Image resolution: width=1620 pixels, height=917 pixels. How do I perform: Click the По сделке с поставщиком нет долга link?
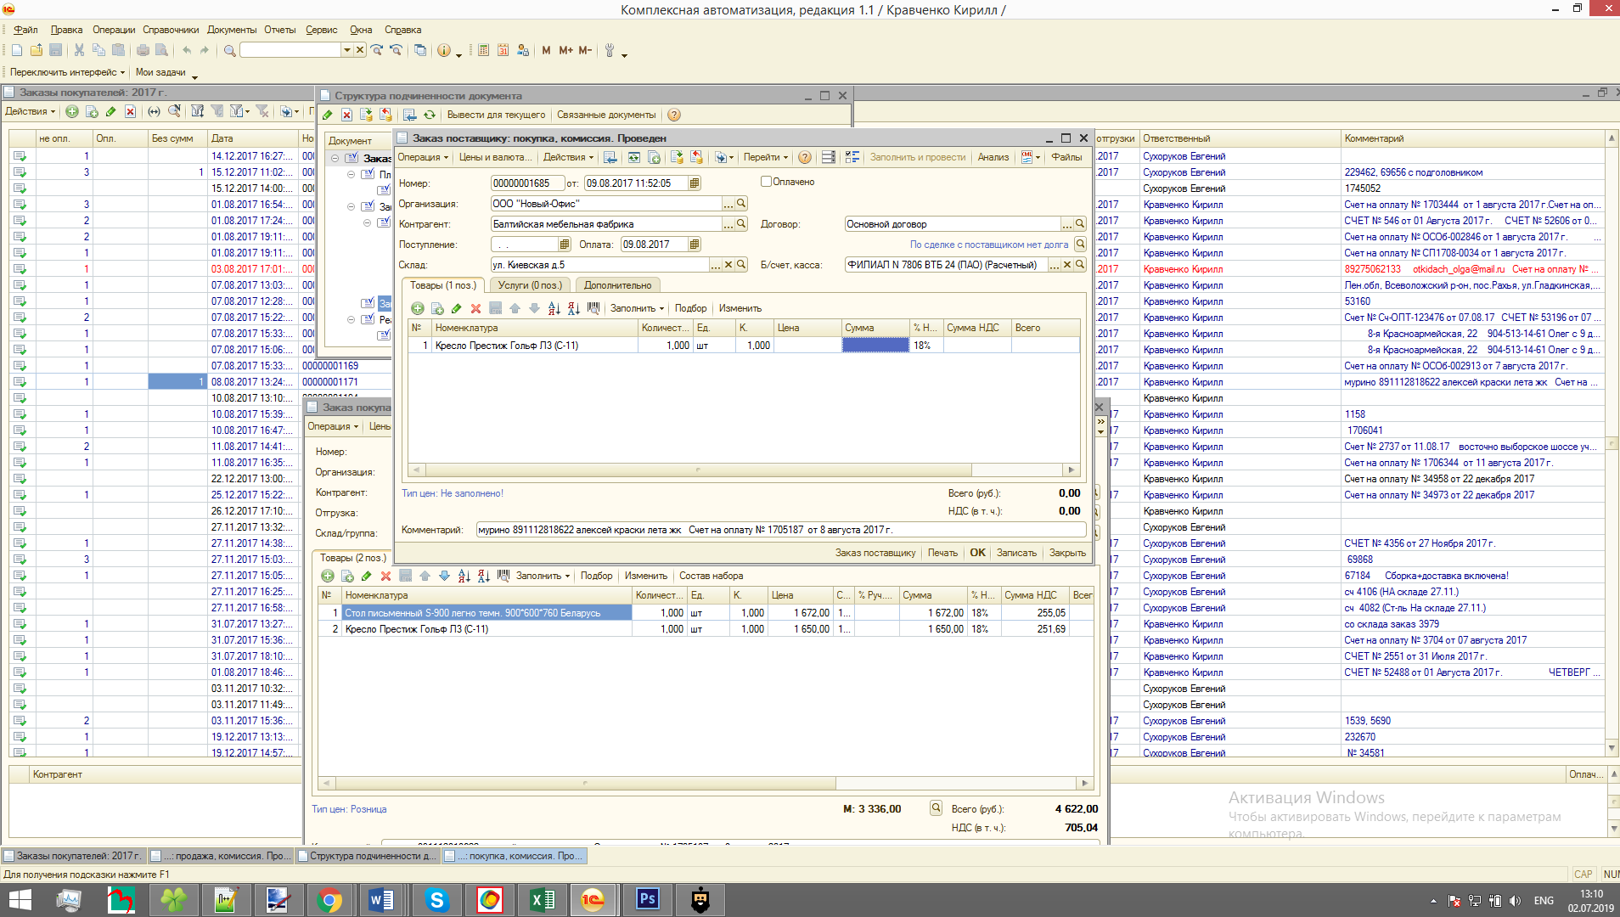point(988,245)
